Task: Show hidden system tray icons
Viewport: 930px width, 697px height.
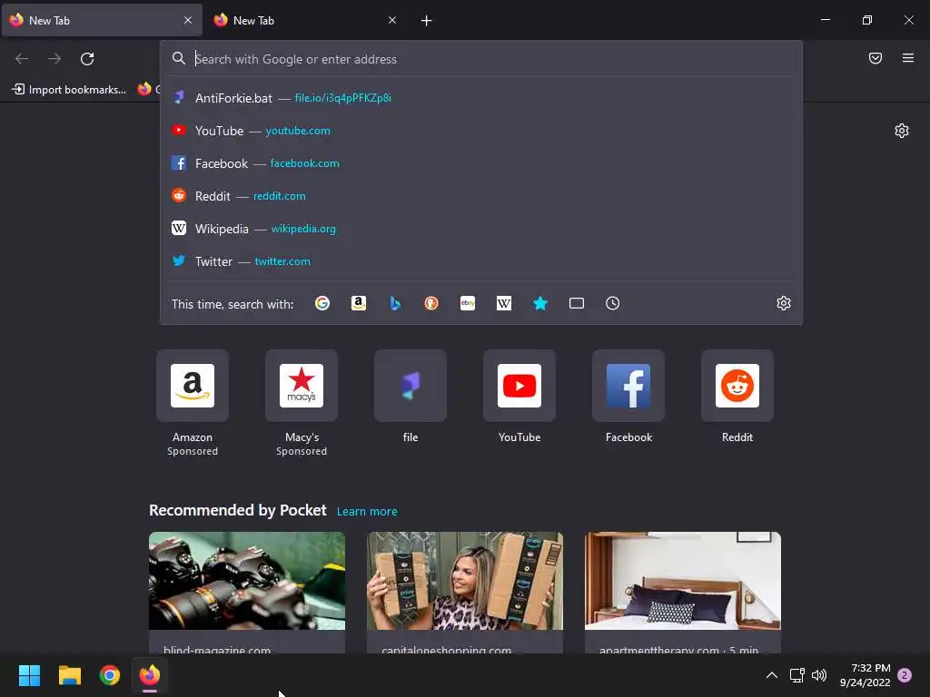Action: click(772, 675)
